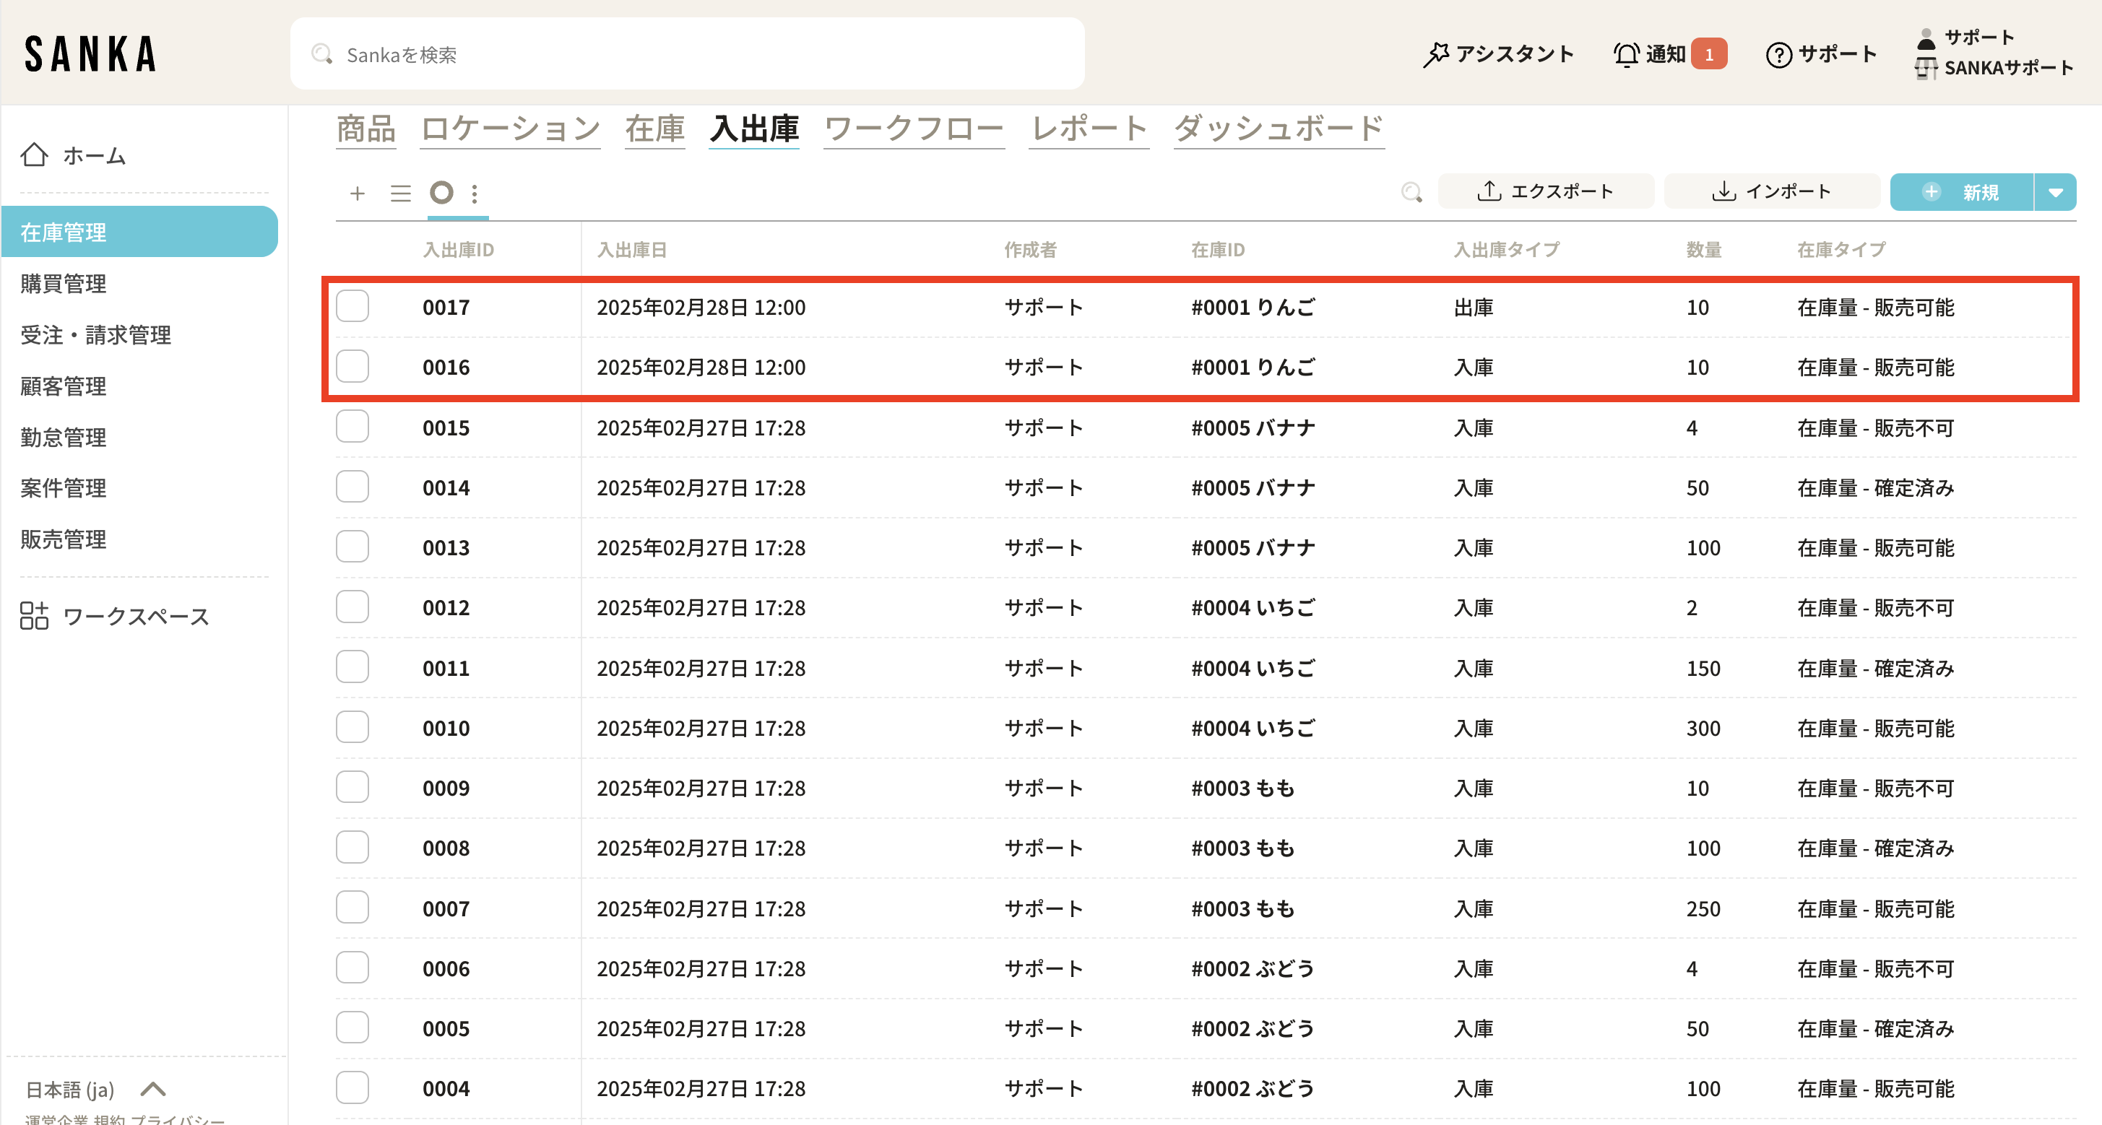Click the エクスポート button
The width and height of the screenshot is (2102, 1125).
pos(1546,192)
